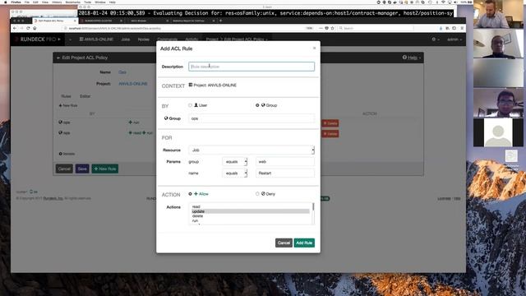Switch to the second browser tab

(102, 21)
